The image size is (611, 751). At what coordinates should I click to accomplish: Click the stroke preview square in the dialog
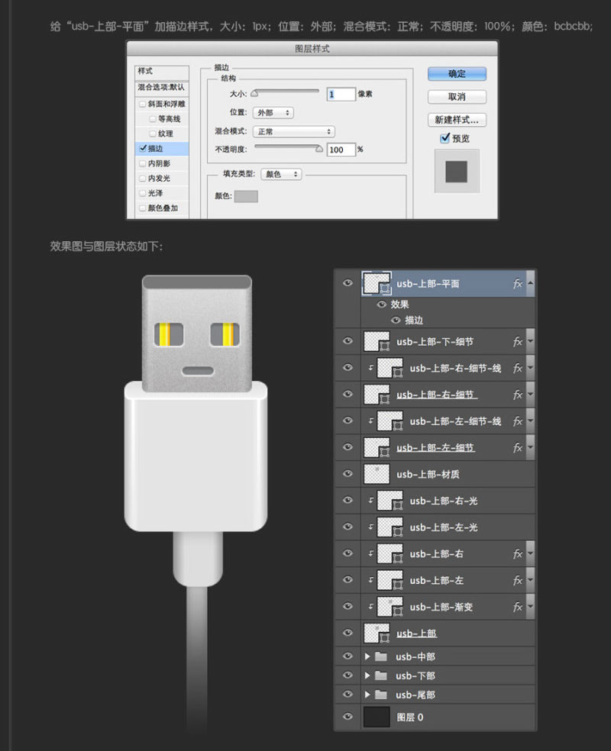(456, 172)
